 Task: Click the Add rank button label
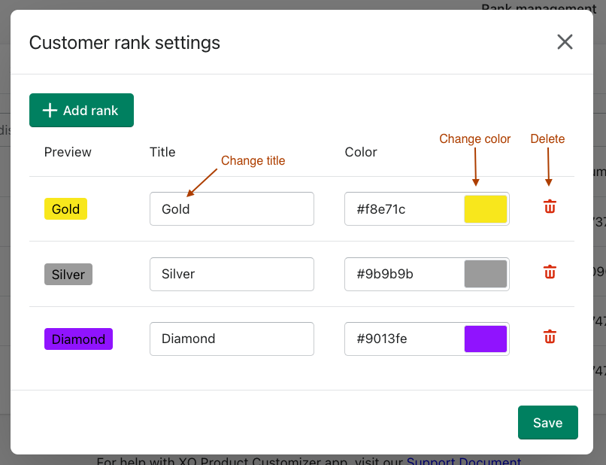(x=90, y=111)
